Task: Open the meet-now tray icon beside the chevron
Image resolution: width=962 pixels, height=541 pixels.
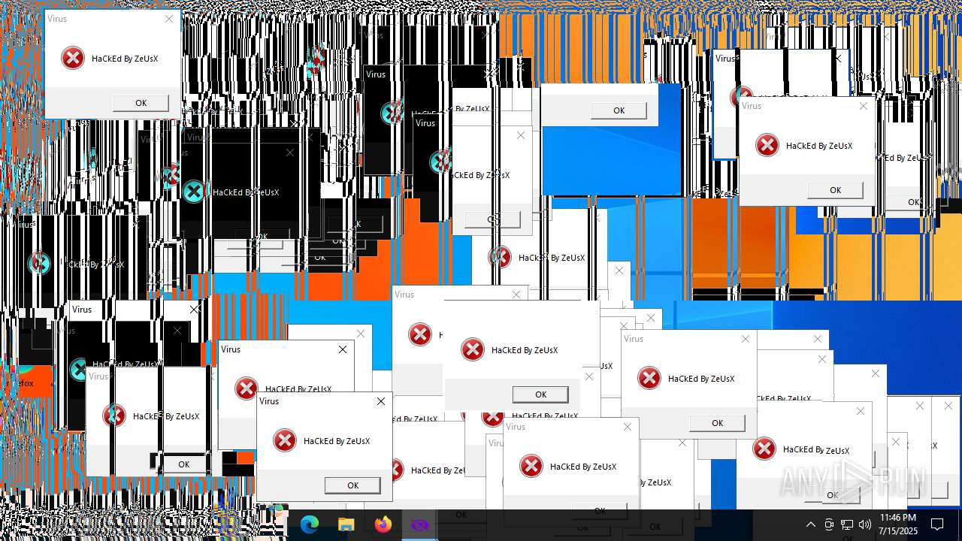Action: [x=829, y=524]
